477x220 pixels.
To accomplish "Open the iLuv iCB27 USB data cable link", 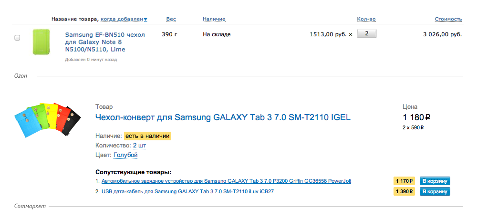I will 187,191.
